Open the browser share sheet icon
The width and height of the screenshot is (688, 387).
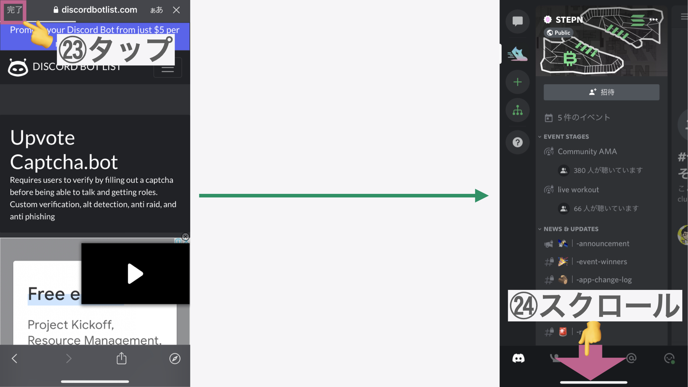click(121, 358)
